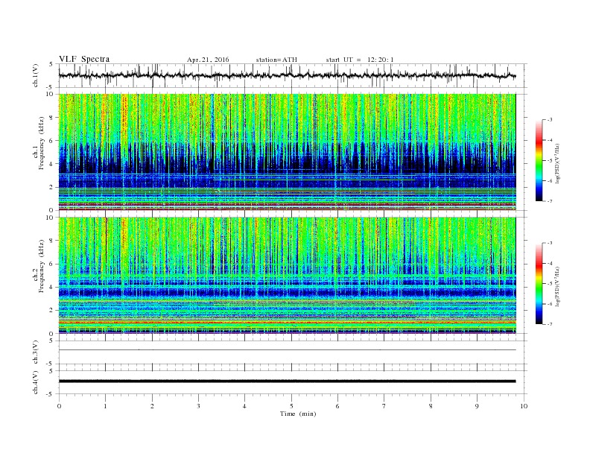Click the '-7' value on the lower colorbar
590x456 pixels.
tap(549, 324)
